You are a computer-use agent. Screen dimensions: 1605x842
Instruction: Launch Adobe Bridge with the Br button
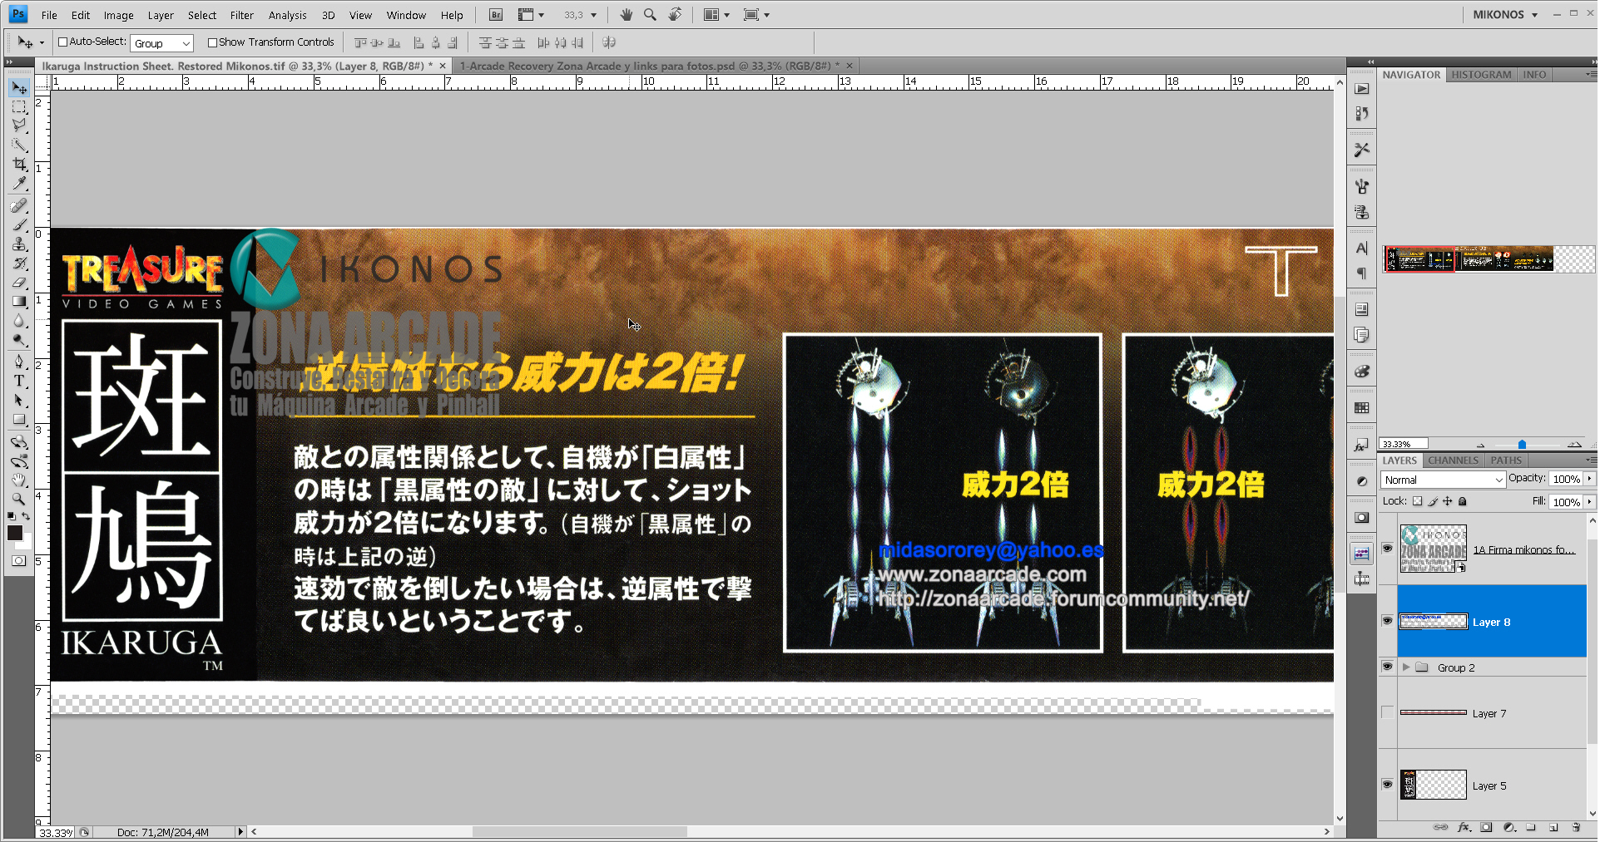[x=494, y=14]
